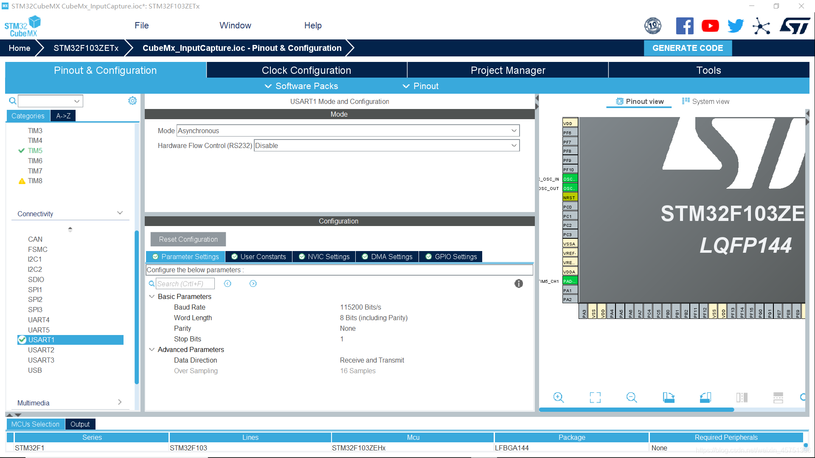The height and width of the screenshot is (458, 815).
Task: Click the parameter Search (Ctrl+F) field
Action: 185,284
